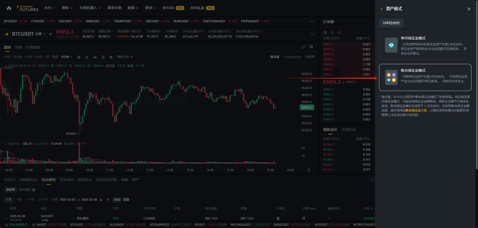This screenshot has height=228, width=478.
Task: Click the chart fullscreen expand icon
Action: coord(303,47)
